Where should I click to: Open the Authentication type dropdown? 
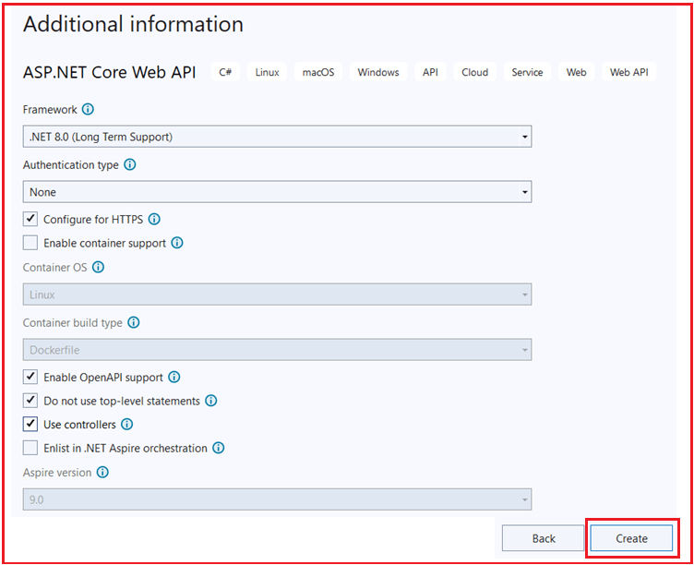(x=277, y=192)
